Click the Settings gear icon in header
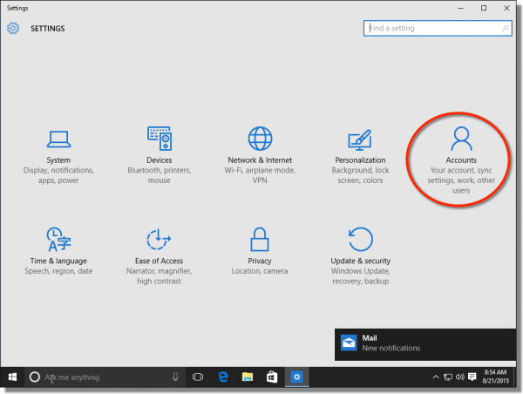The width and height of the screenshot is (523, 394). pyautogui.click(x=13, y=29)
